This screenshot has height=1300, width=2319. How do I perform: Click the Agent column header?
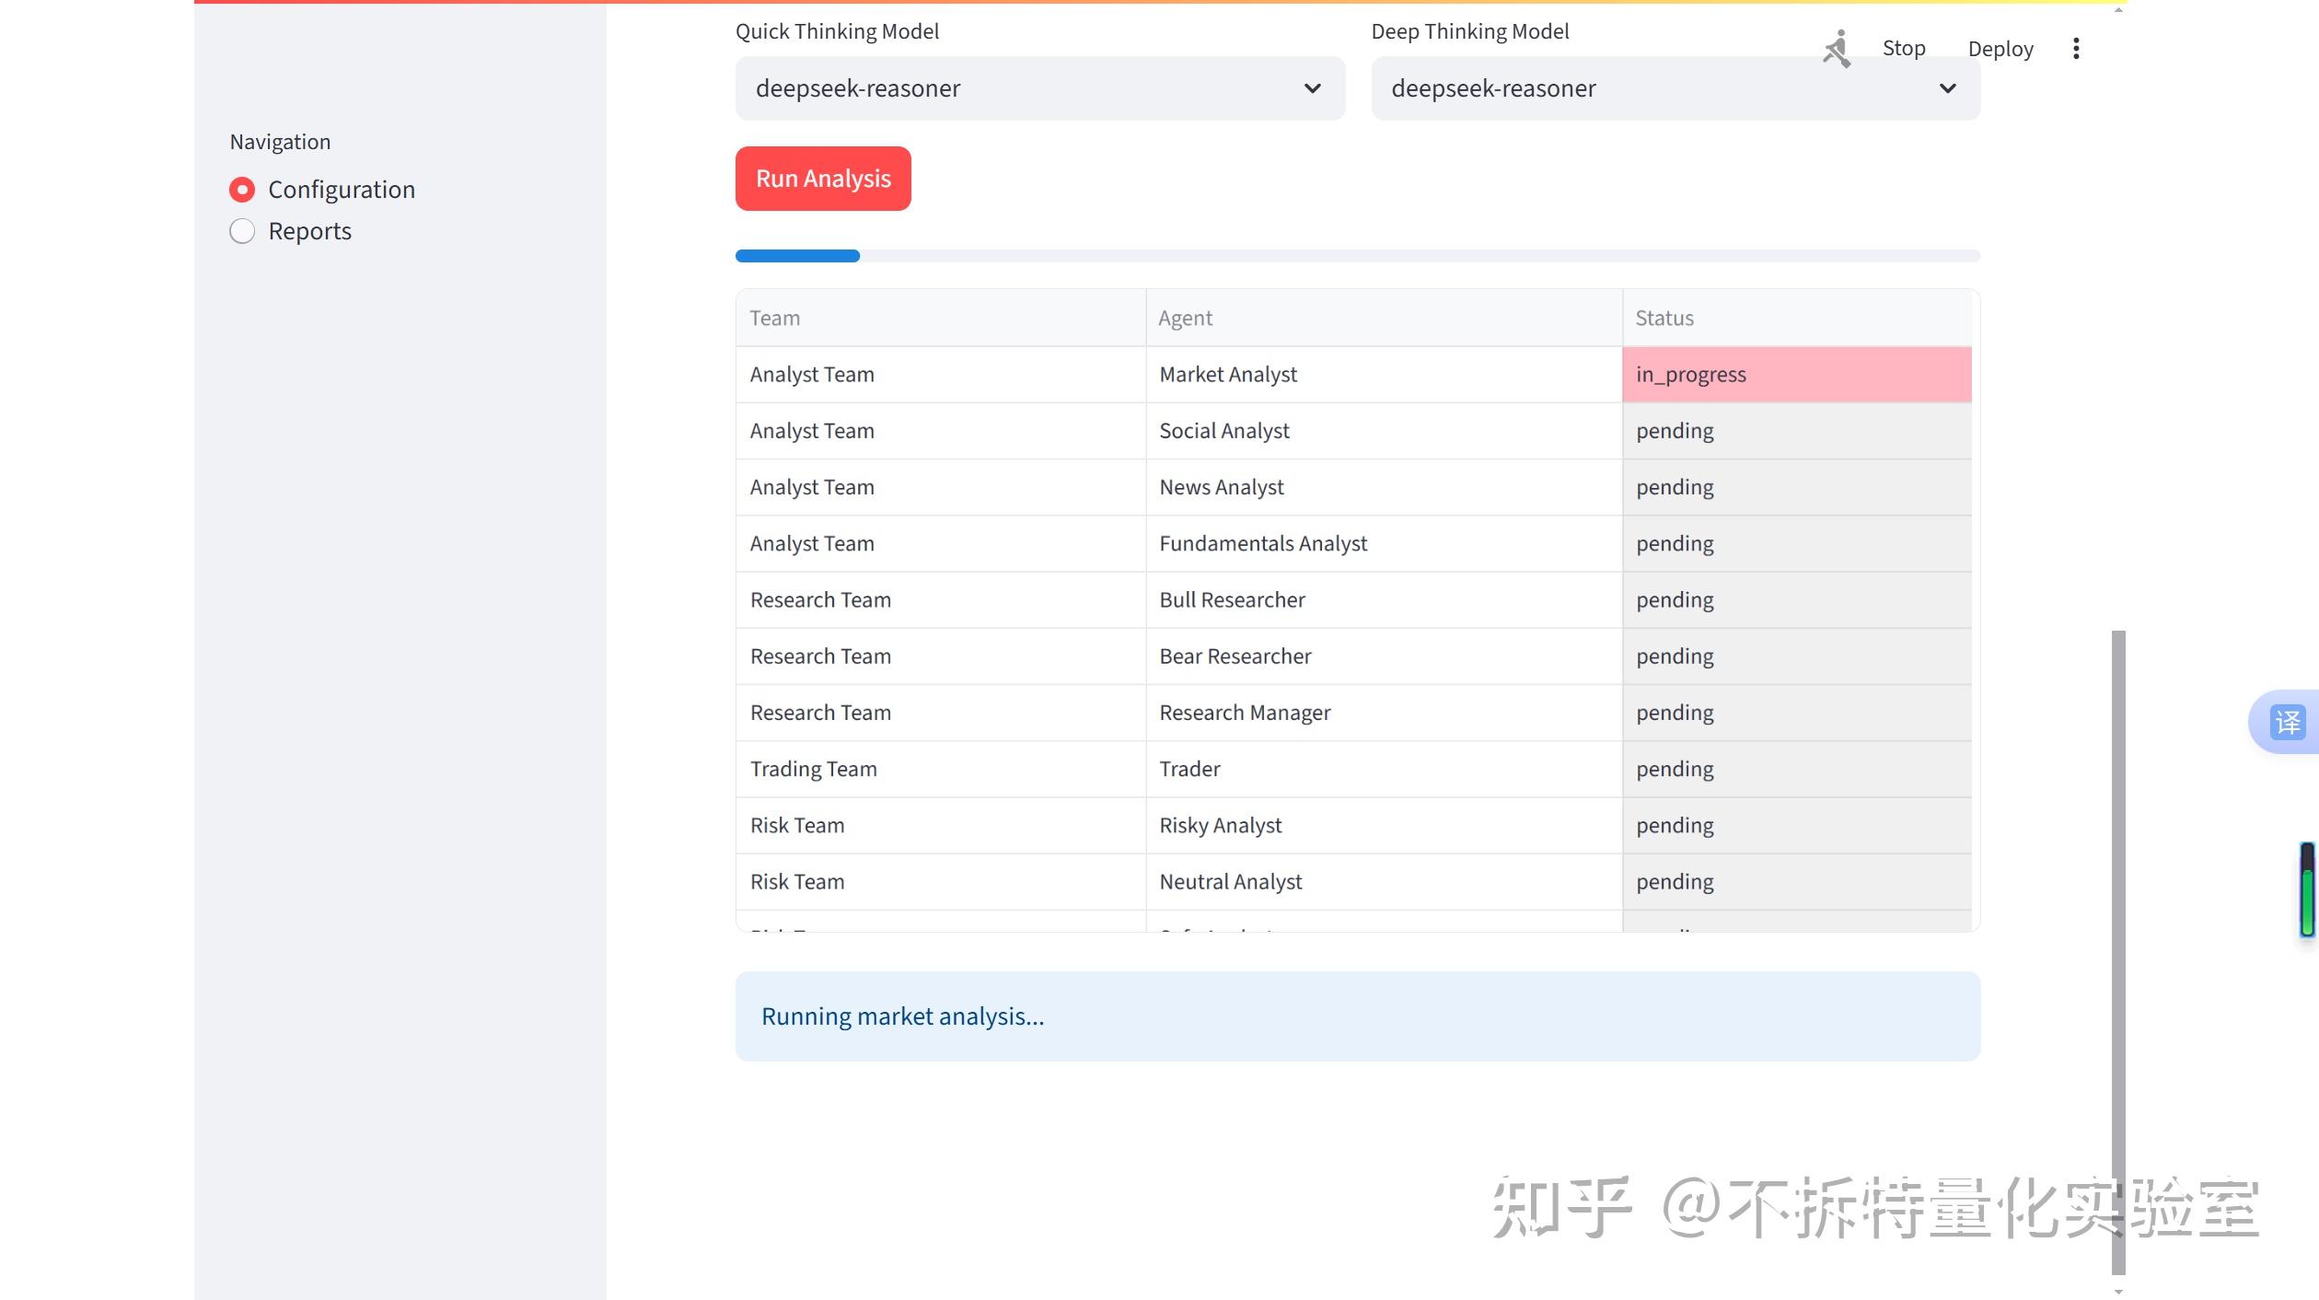[1185, 317]
